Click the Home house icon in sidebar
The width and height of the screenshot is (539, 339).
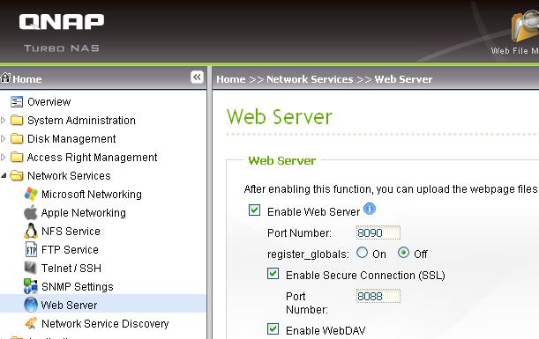(5, 77)
